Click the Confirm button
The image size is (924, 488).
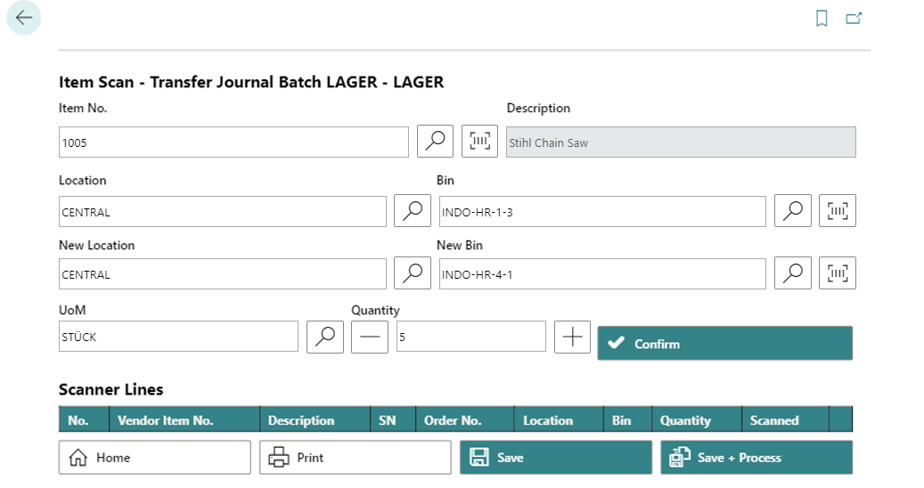(x=724, y=343)
